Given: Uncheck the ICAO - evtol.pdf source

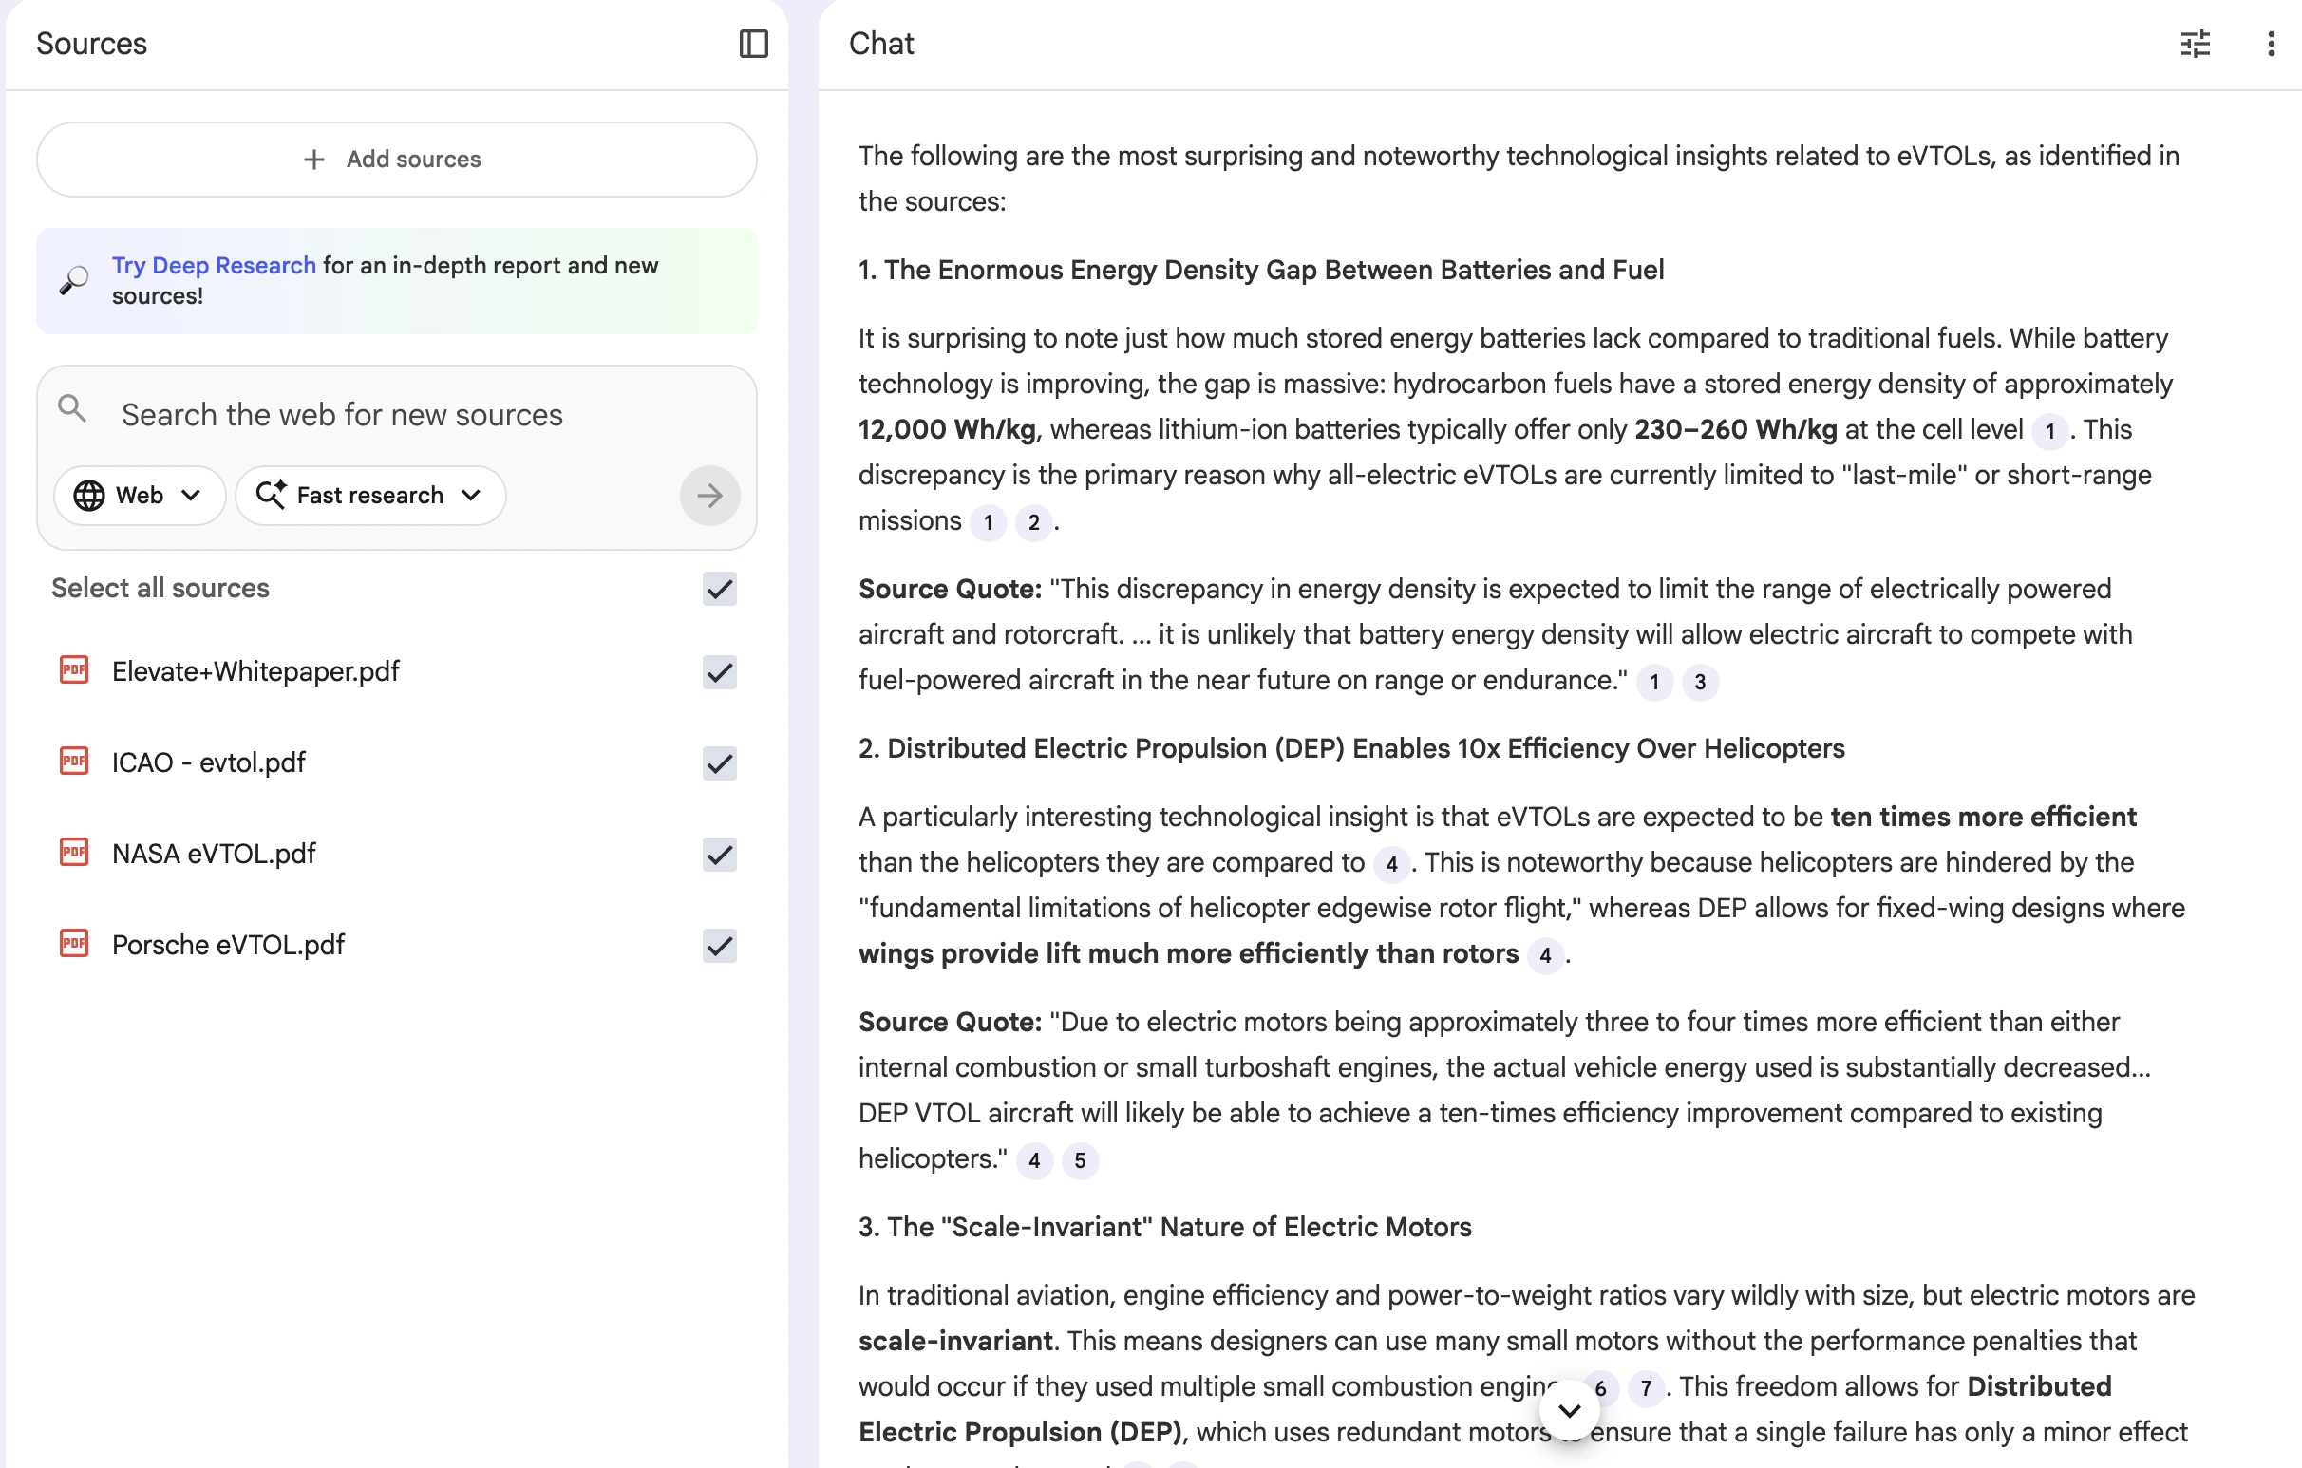Looking at the screenshot, I should pos(719,762).
